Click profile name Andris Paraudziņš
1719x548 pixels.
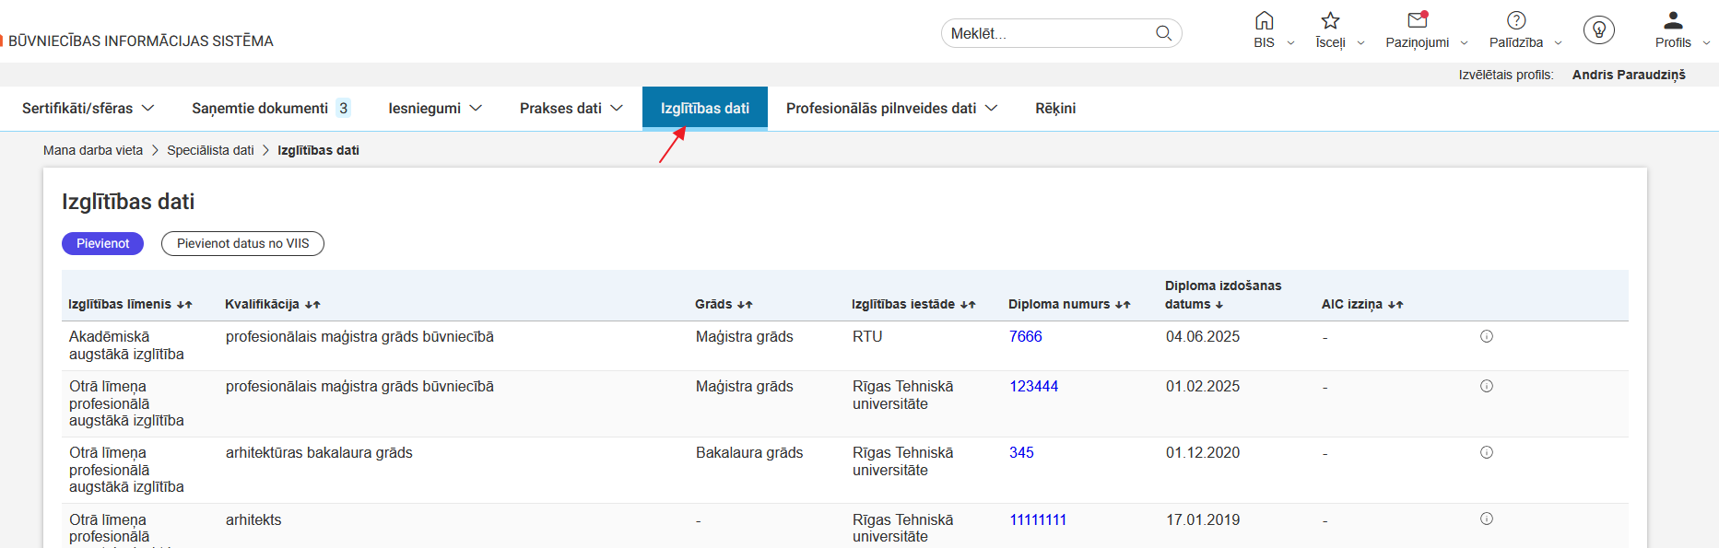tap(1629, 75)
